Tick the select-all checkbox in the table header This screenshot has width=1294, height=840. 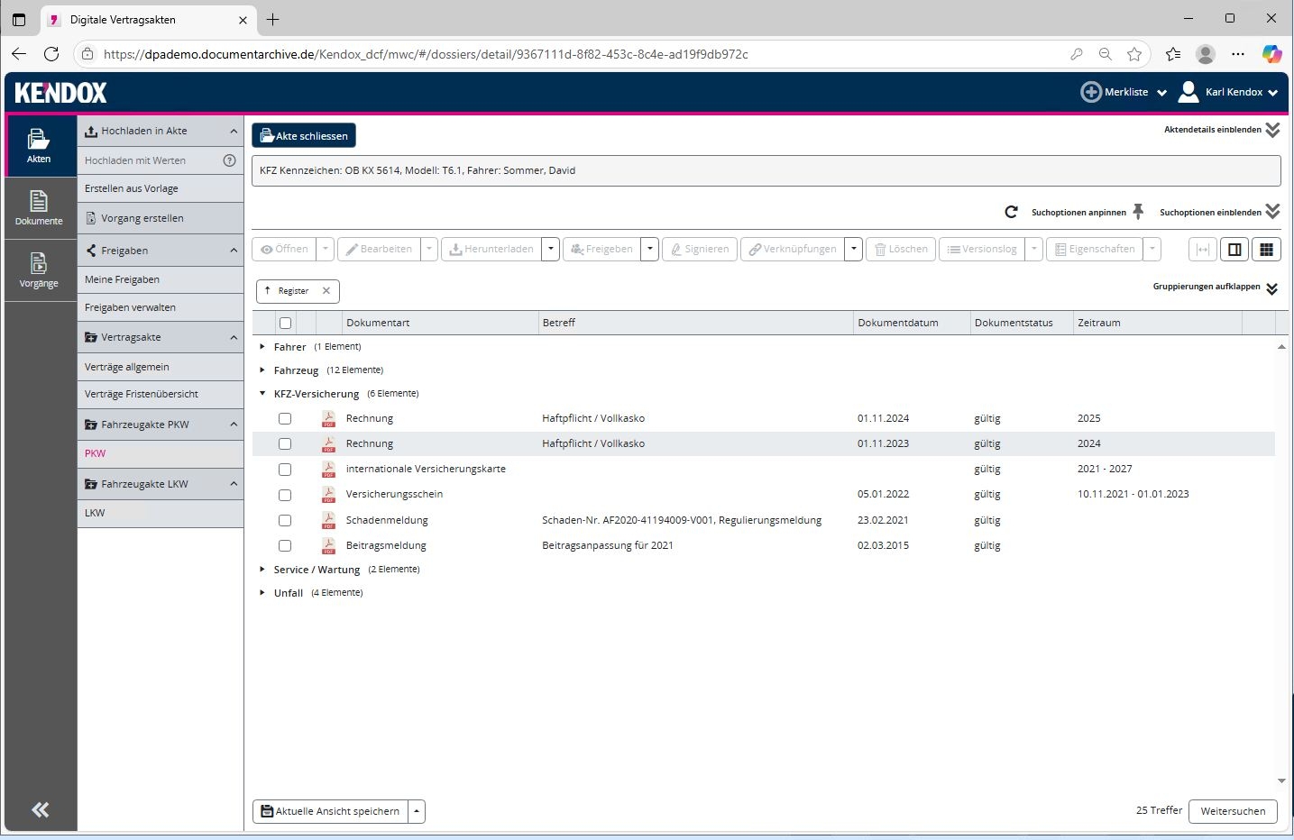coord(286,323)
